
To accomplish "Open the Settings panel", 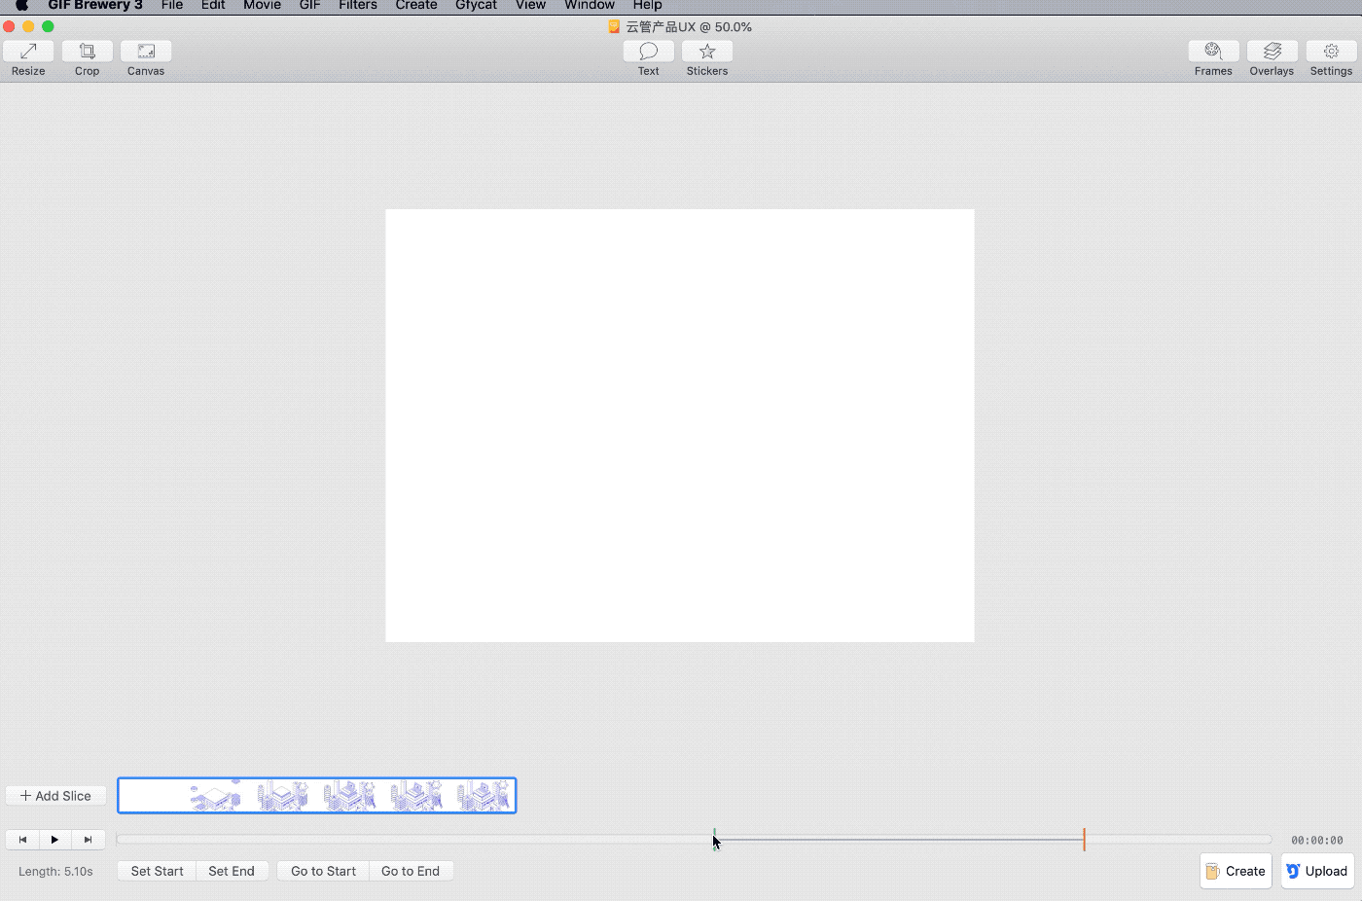I will (1331, 52).
